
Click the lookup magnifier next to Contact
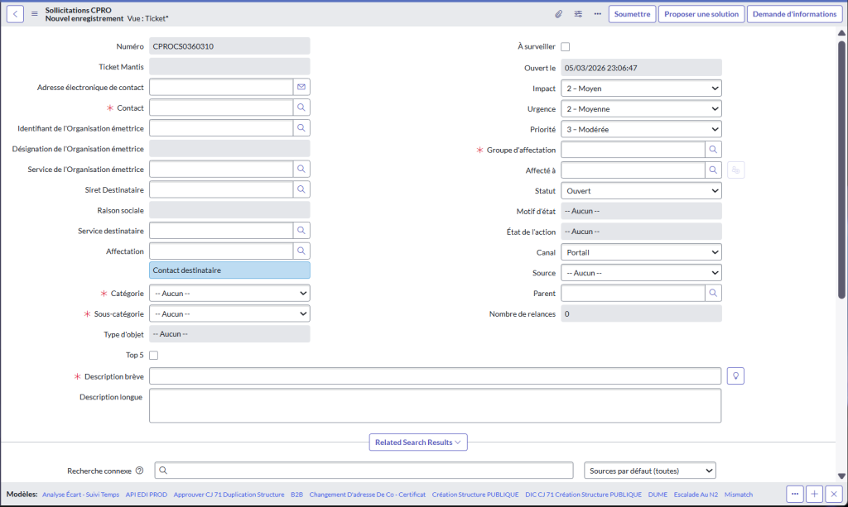[x=302, y=108]
